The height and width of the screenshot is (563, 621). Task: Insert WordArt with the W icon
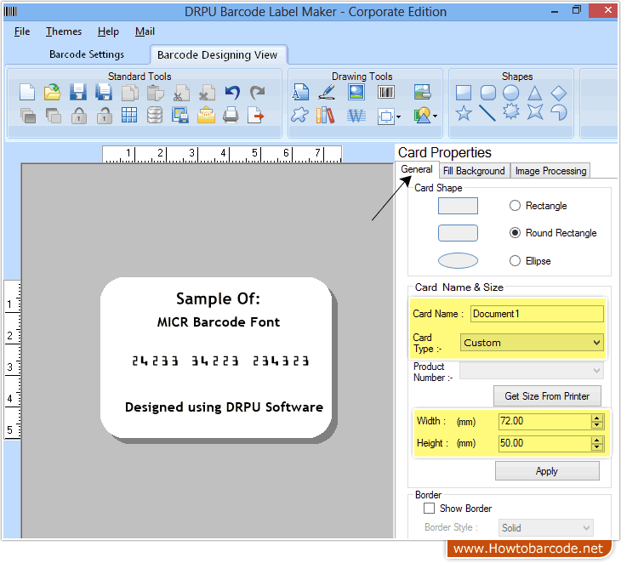click(356, 117)
